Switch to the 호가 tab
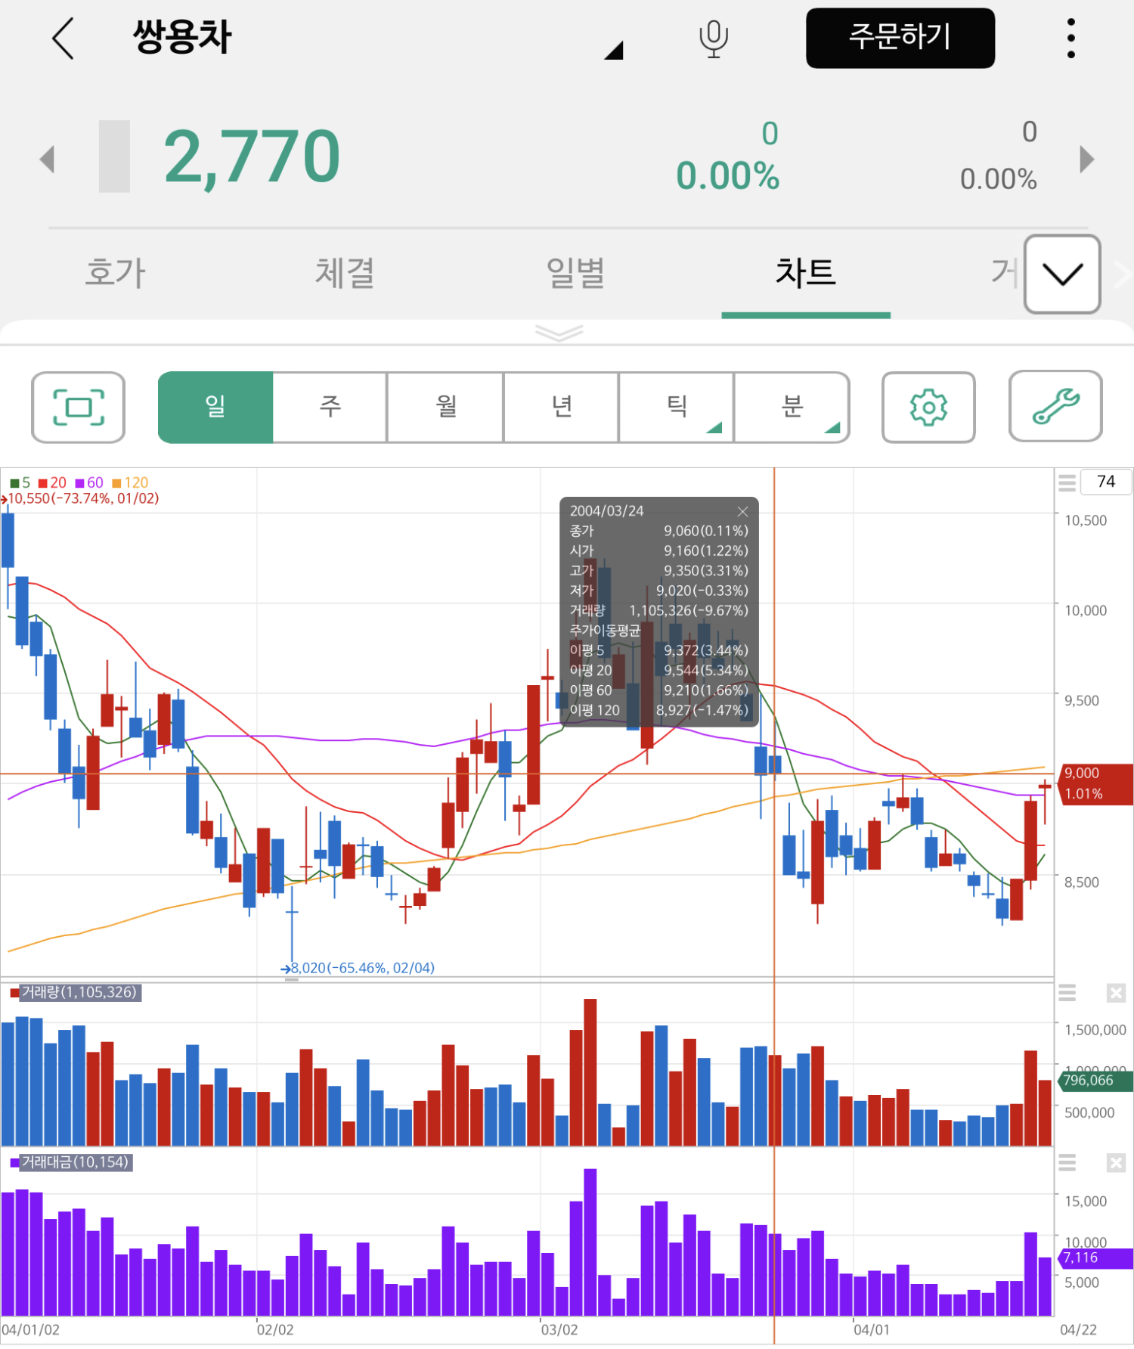 tap(115, 273)
